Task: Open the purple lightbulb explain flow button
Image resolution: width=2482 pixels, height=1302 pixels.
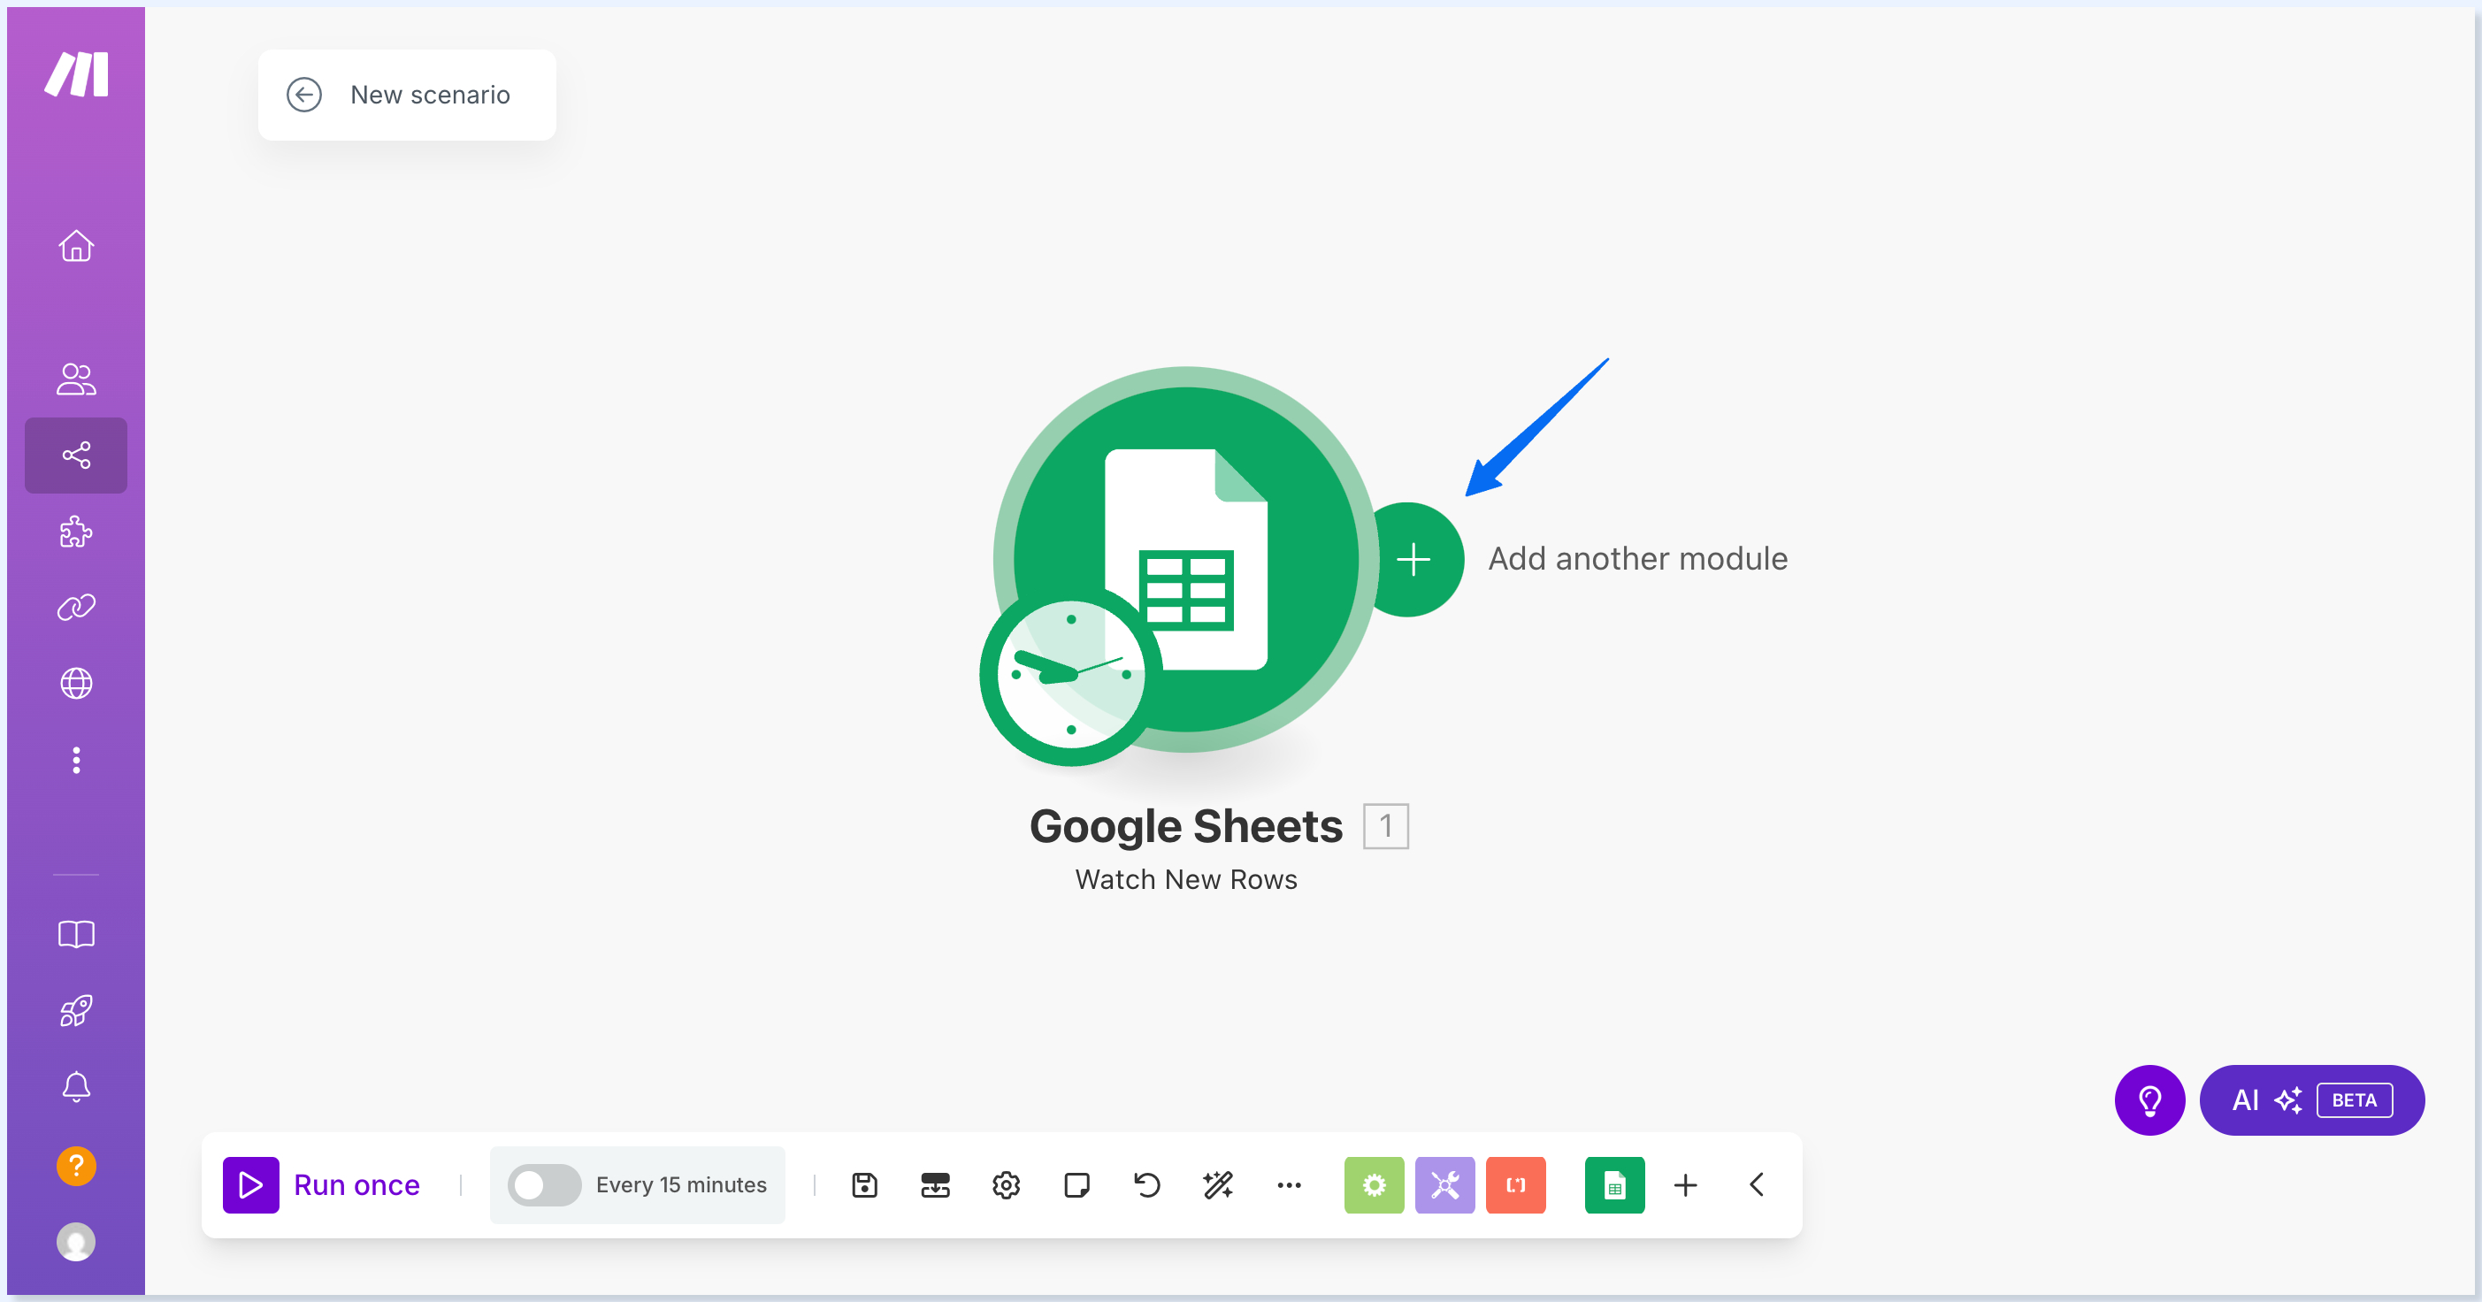Action: click(2149, 1099)
